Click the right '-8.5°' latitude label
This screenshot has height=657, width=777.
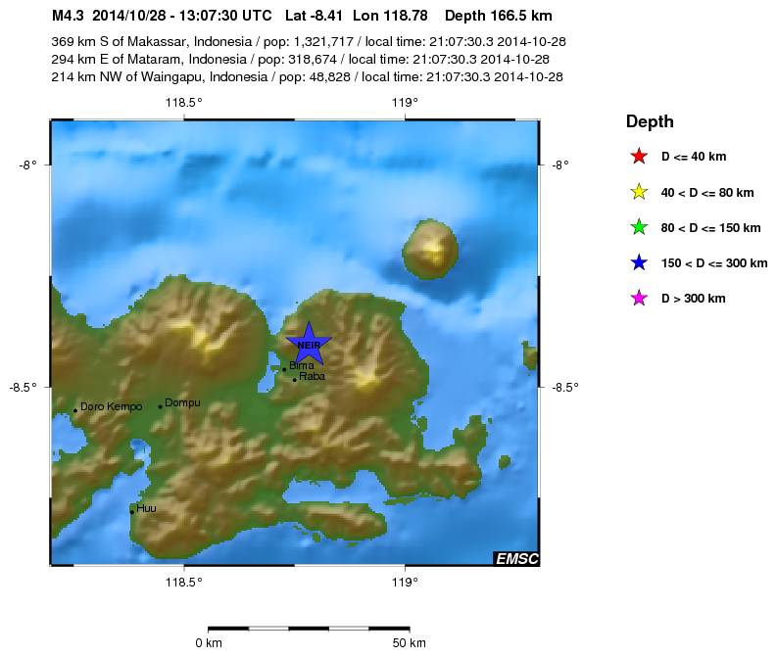click(x=565, y=387)
